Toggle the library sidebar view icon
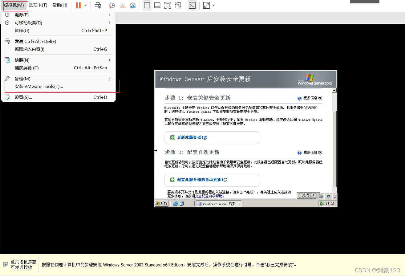 pyautogui.click(x=147, y=5)
